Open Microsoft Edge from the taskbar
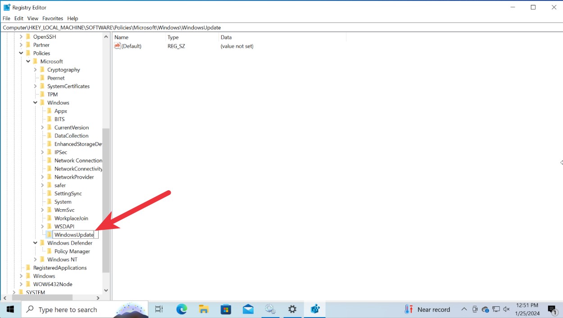563x318 pixels. (x=182, y=309)
